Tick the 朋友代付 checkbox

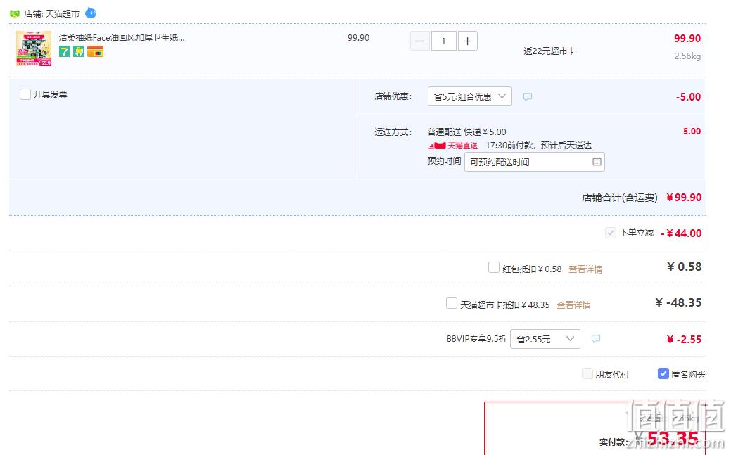(x=587, y=373)
